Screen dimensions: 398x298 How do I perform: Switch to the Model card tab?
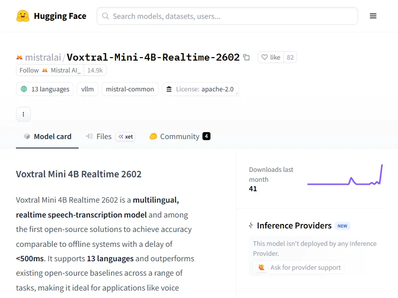click(x=47, y=137)
